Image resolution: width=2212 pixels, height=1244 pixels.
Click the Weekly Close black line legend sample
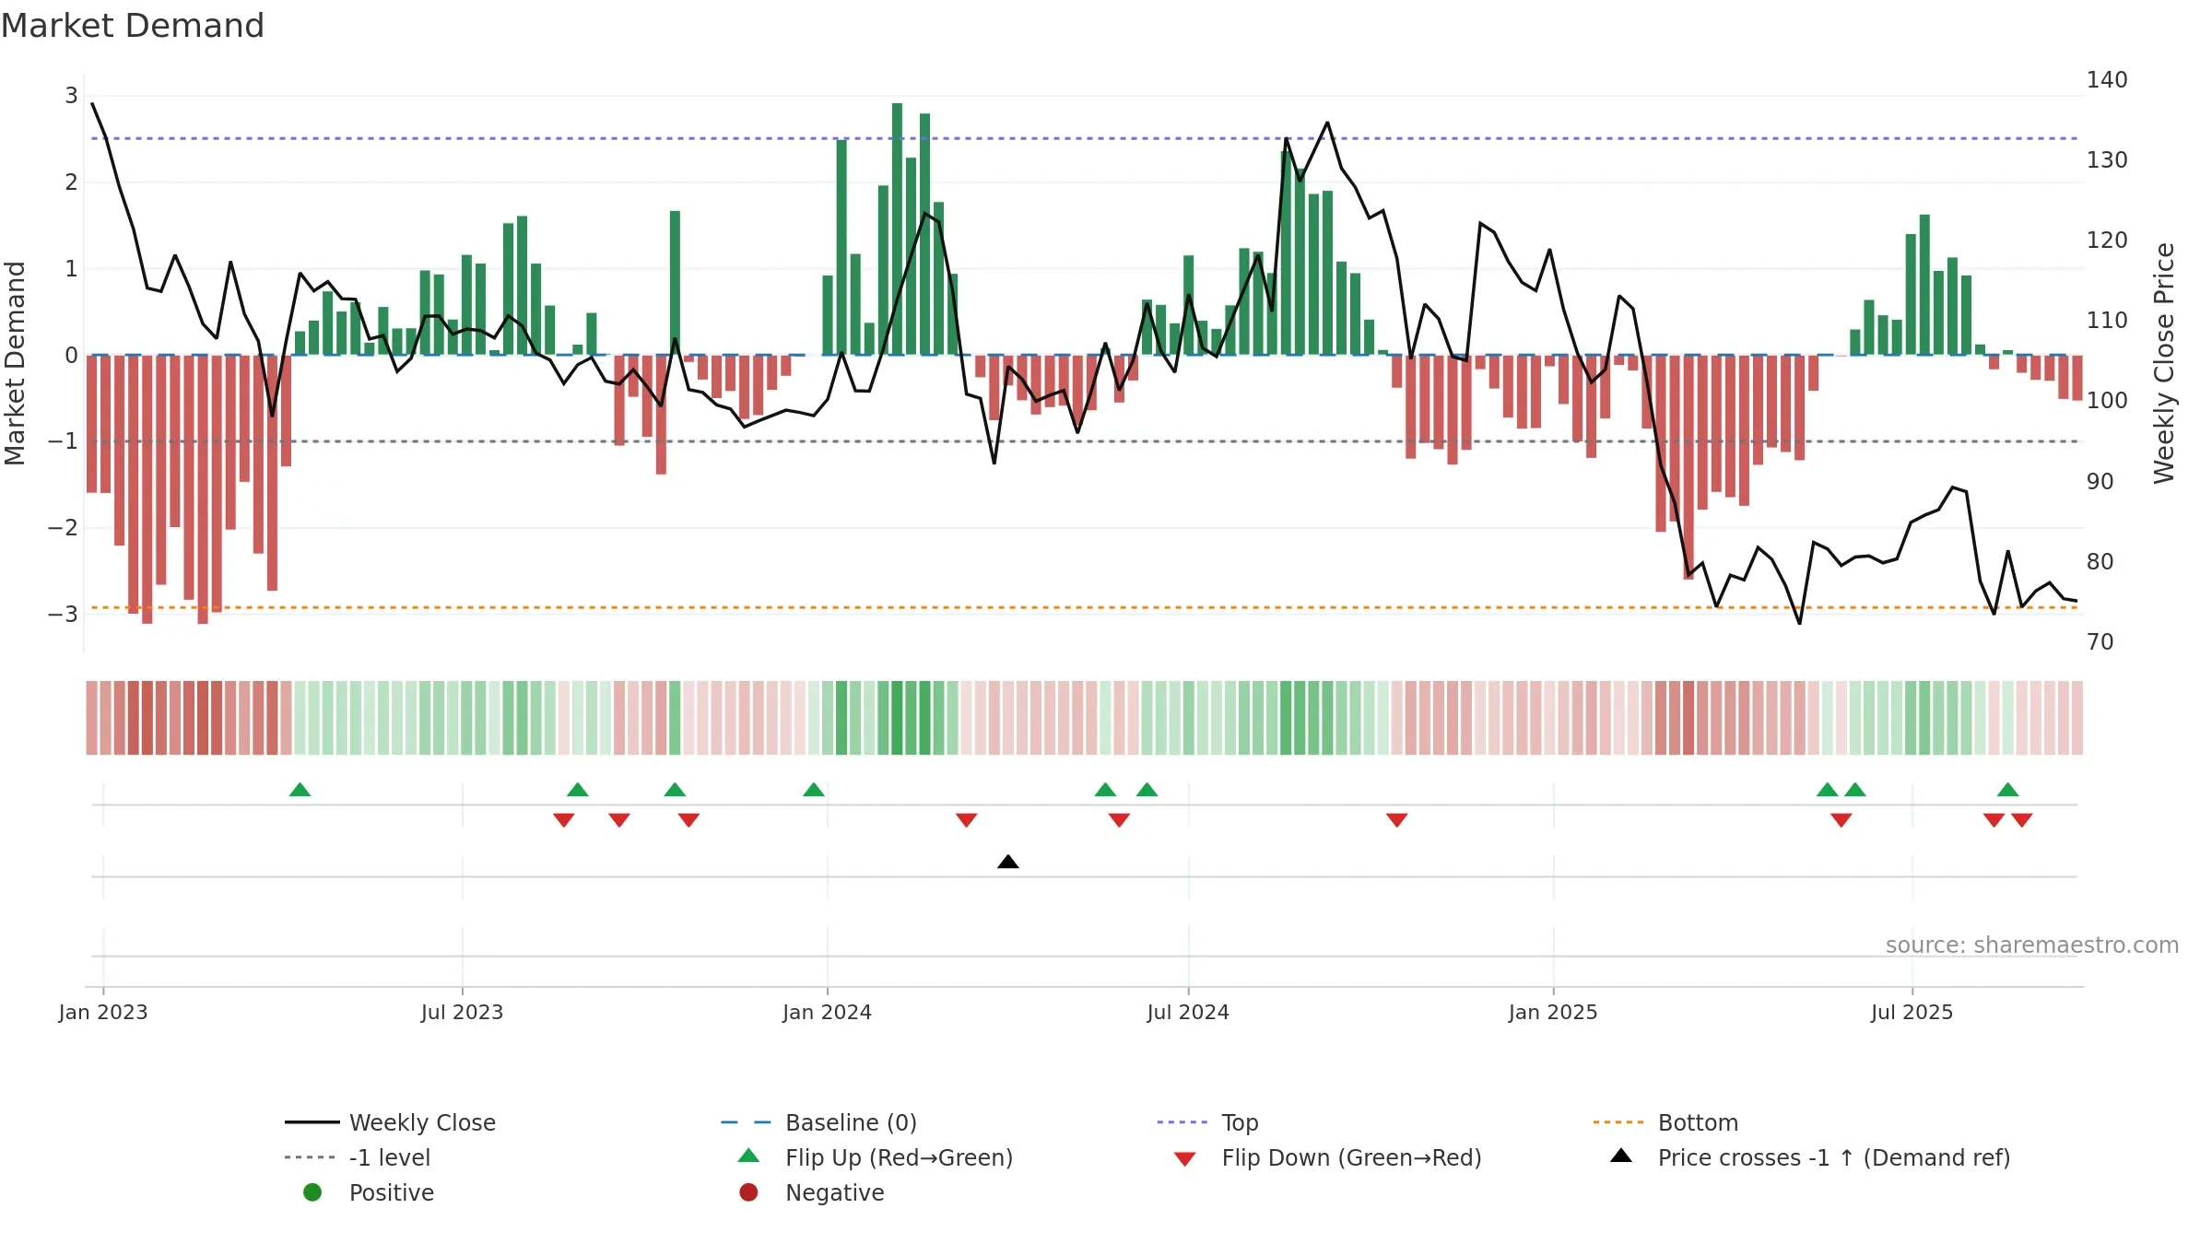(312, 1122)
